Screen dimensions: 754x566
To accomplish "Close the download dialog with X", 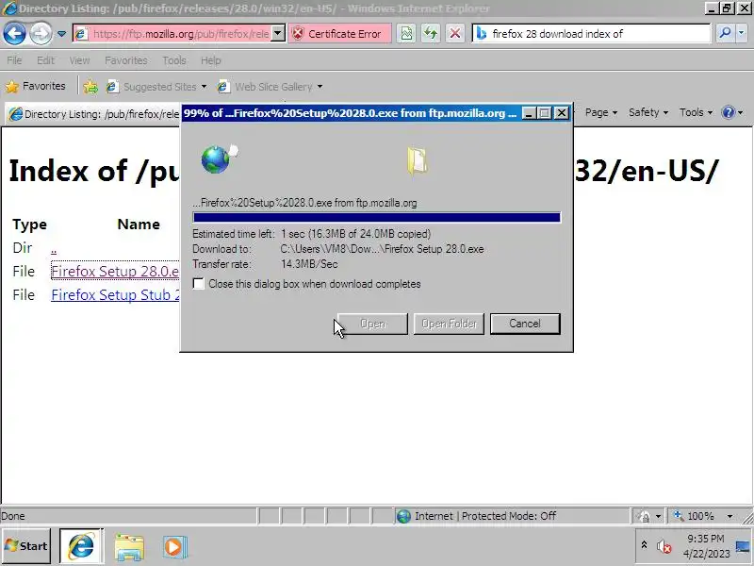I will (x=561, y=113).
